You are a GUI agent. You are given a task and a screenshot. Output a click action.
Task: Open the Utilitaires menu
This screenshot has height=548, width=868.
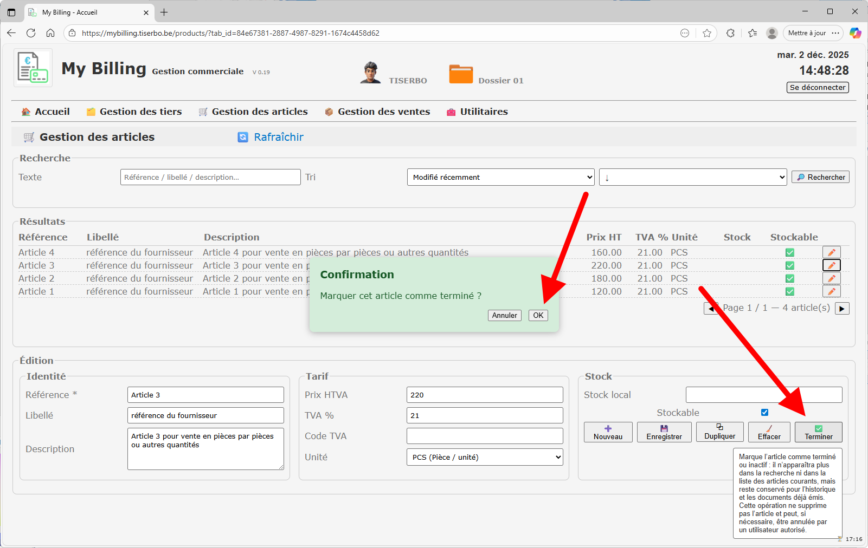tap(477, 112)
